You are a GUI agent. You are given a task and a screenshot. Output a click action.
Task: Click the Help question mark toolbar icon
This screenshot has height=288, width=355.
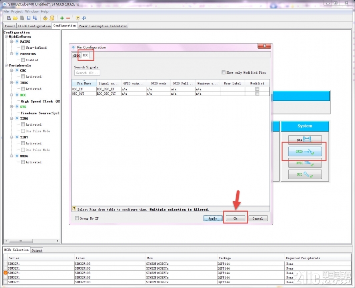[x=78, y=18]
